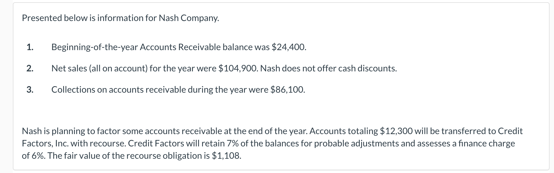Click the $104,900 net sales amount
554x173 pixels.
tap(238, 68)
